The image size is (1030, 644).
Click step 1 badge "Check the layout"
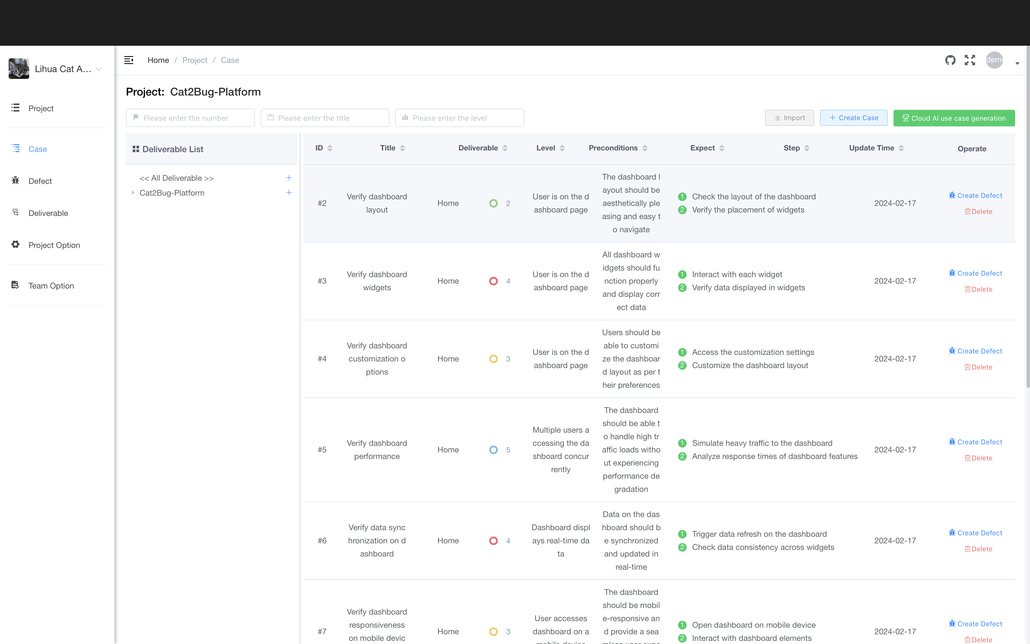(x=682, y=197)
